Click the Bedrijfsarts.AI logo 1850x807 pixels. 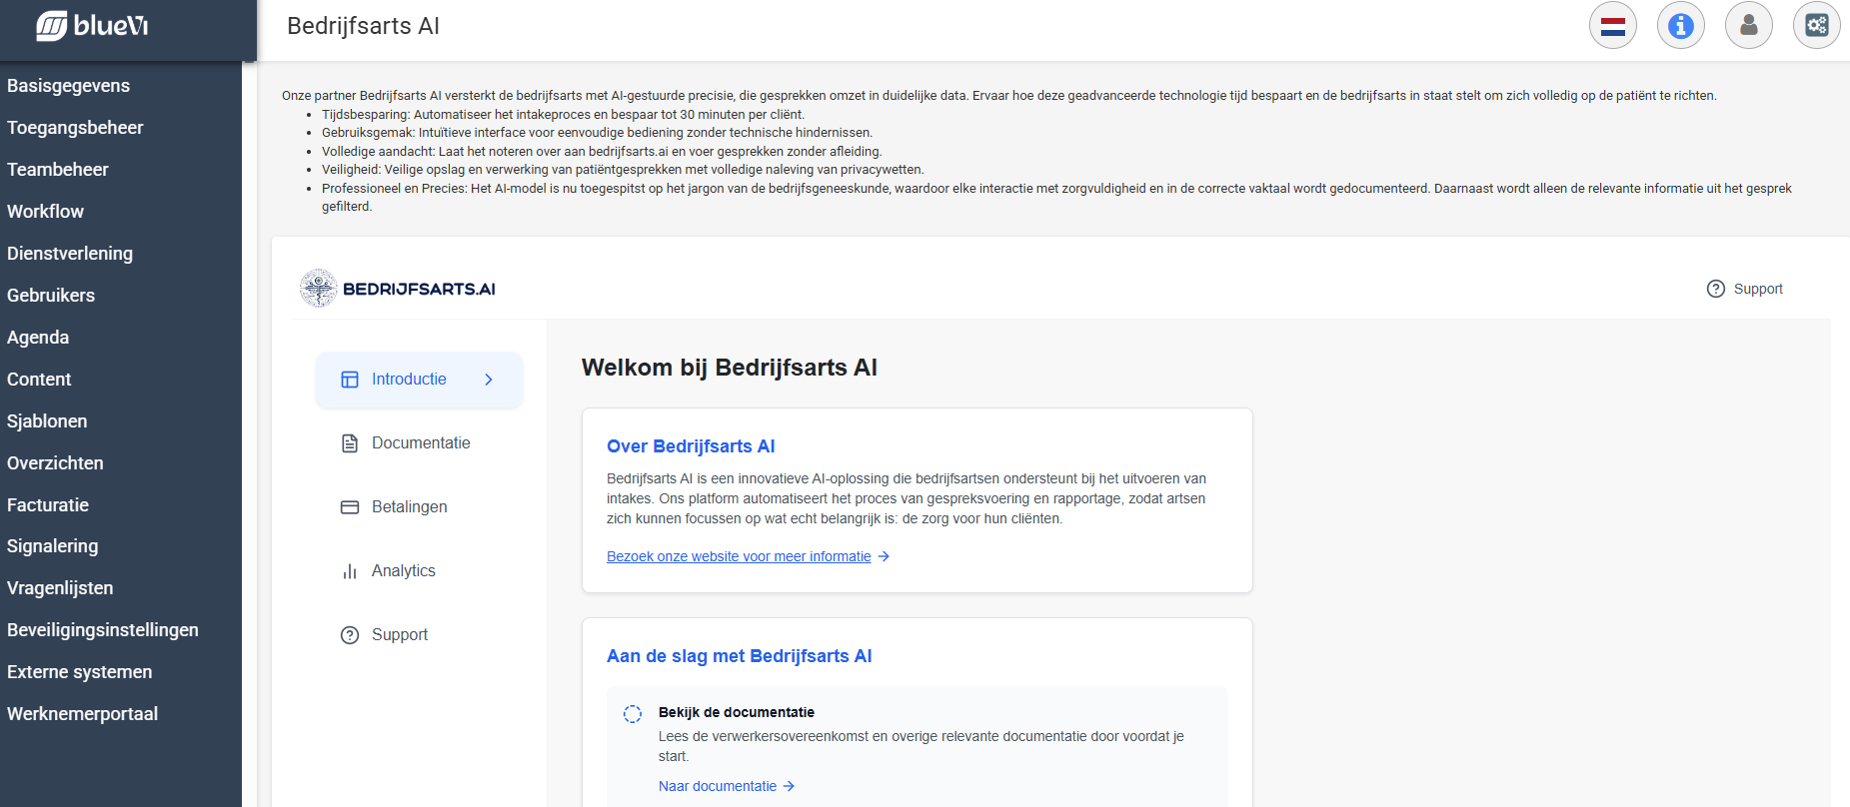click(398, 289)
